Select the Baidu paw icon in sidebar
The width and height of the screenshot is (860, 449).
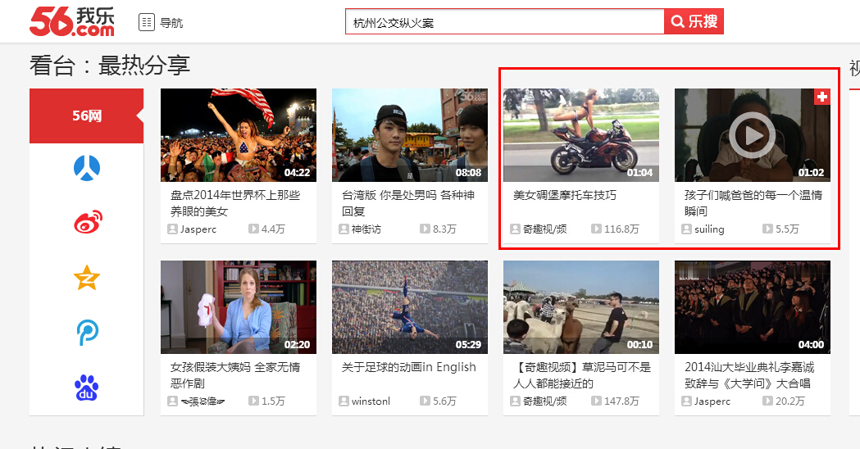click(x=87, y=388)
